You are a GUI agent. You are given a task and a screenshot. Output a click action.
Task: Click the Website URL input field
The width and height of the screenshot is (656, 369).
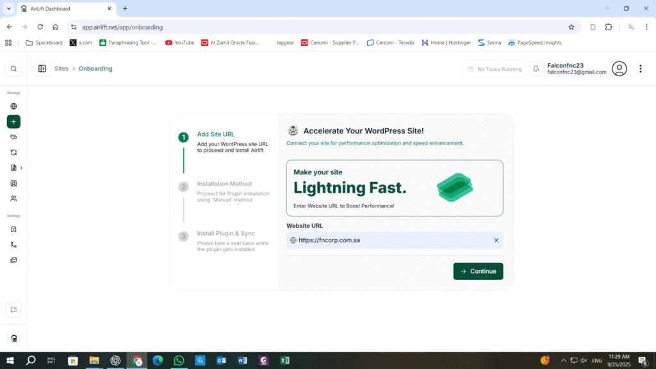[x=395, y=240]
